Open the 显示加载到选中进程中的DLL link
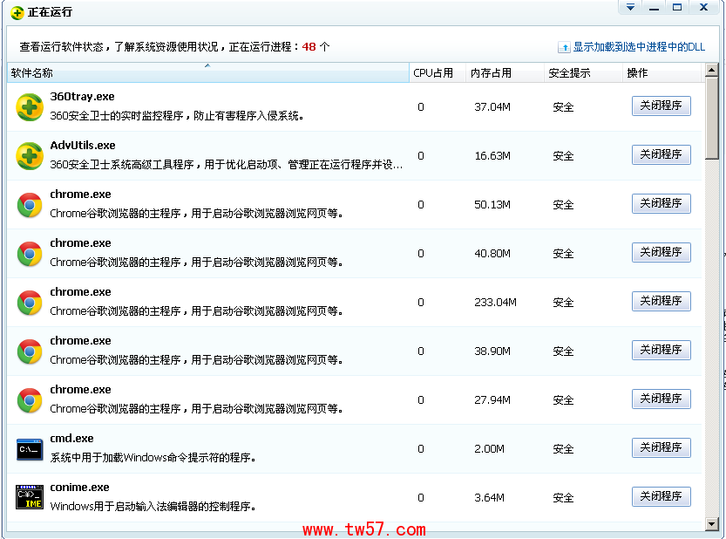The height and width of the screenshot is (539, 726). (x=638, y=47)
